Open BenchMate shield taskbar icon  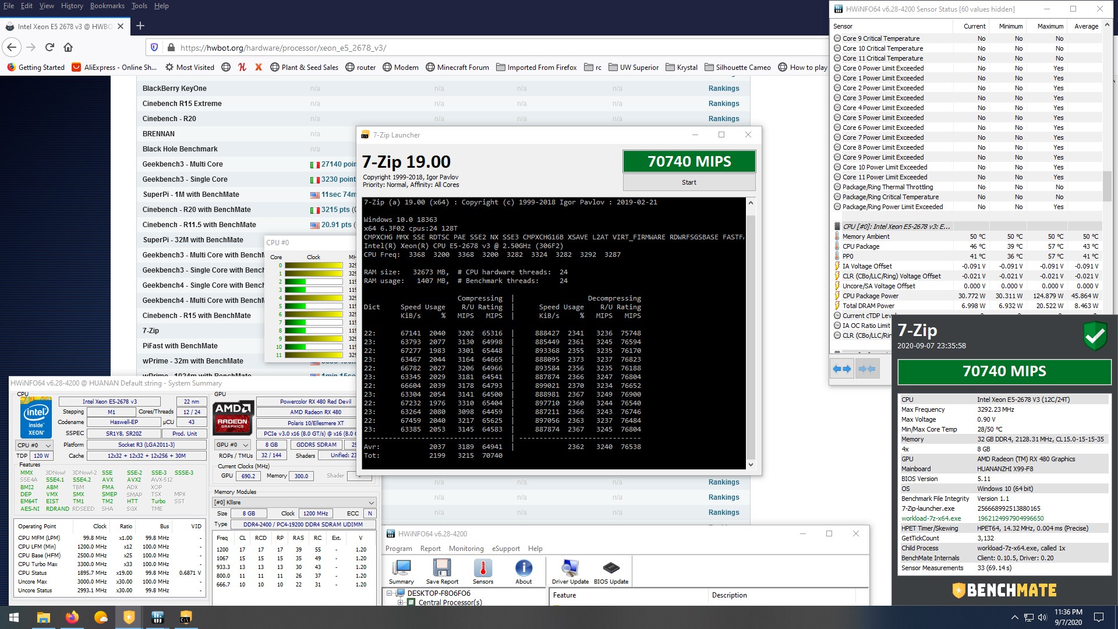(x=129, y=617)
